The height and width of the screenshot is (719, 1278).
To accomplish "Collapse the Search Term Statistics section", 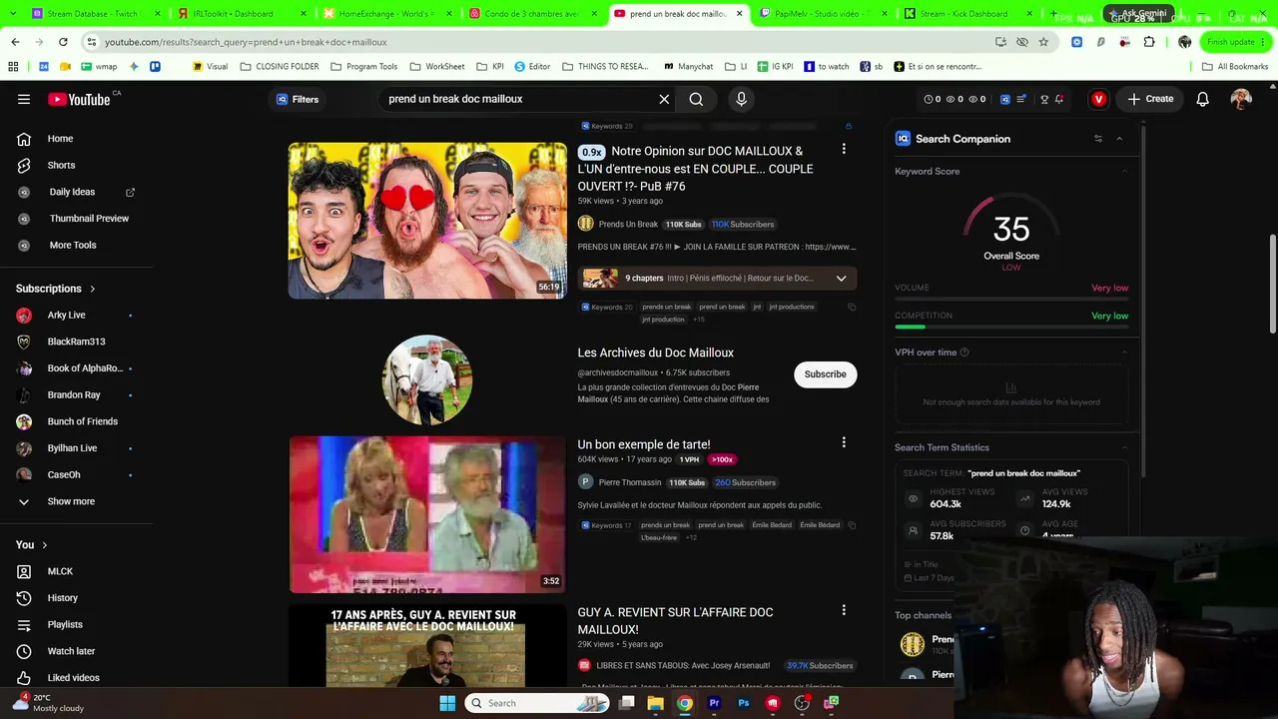I will click(x=1124, y=447).
